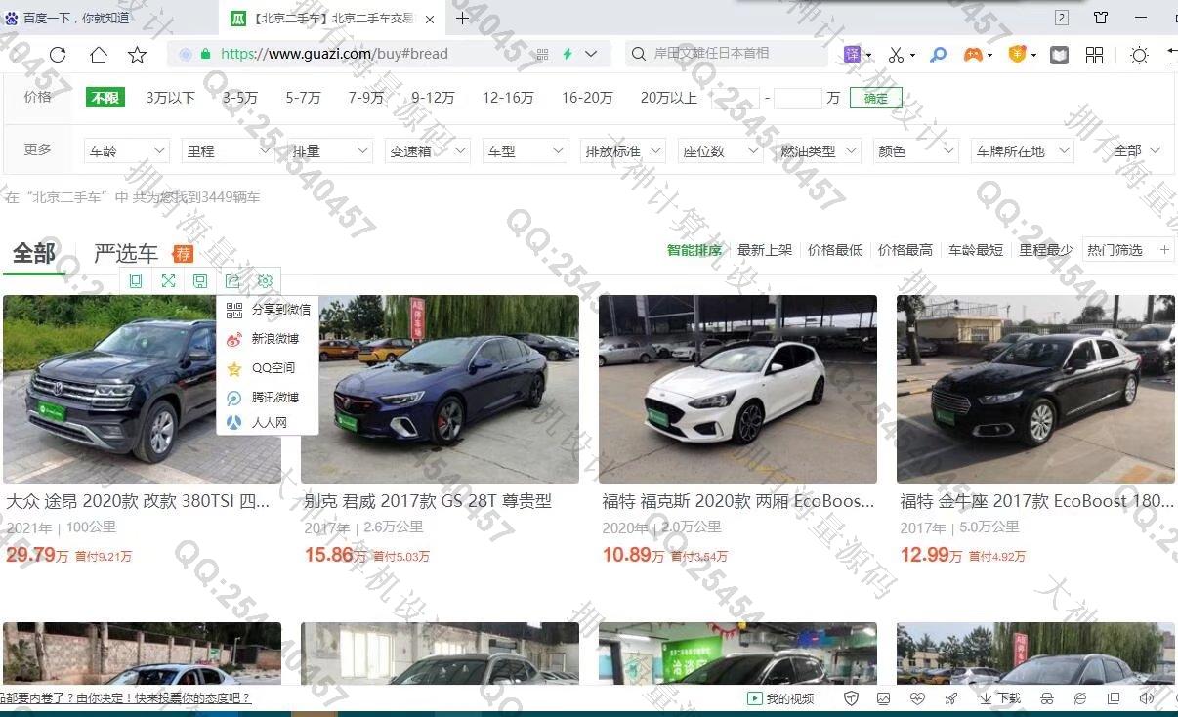This screenshot has width=1178, height=717.
Task: Expand the 车型 dropdown
Action: pyautogui.click(x=526, y=151)
